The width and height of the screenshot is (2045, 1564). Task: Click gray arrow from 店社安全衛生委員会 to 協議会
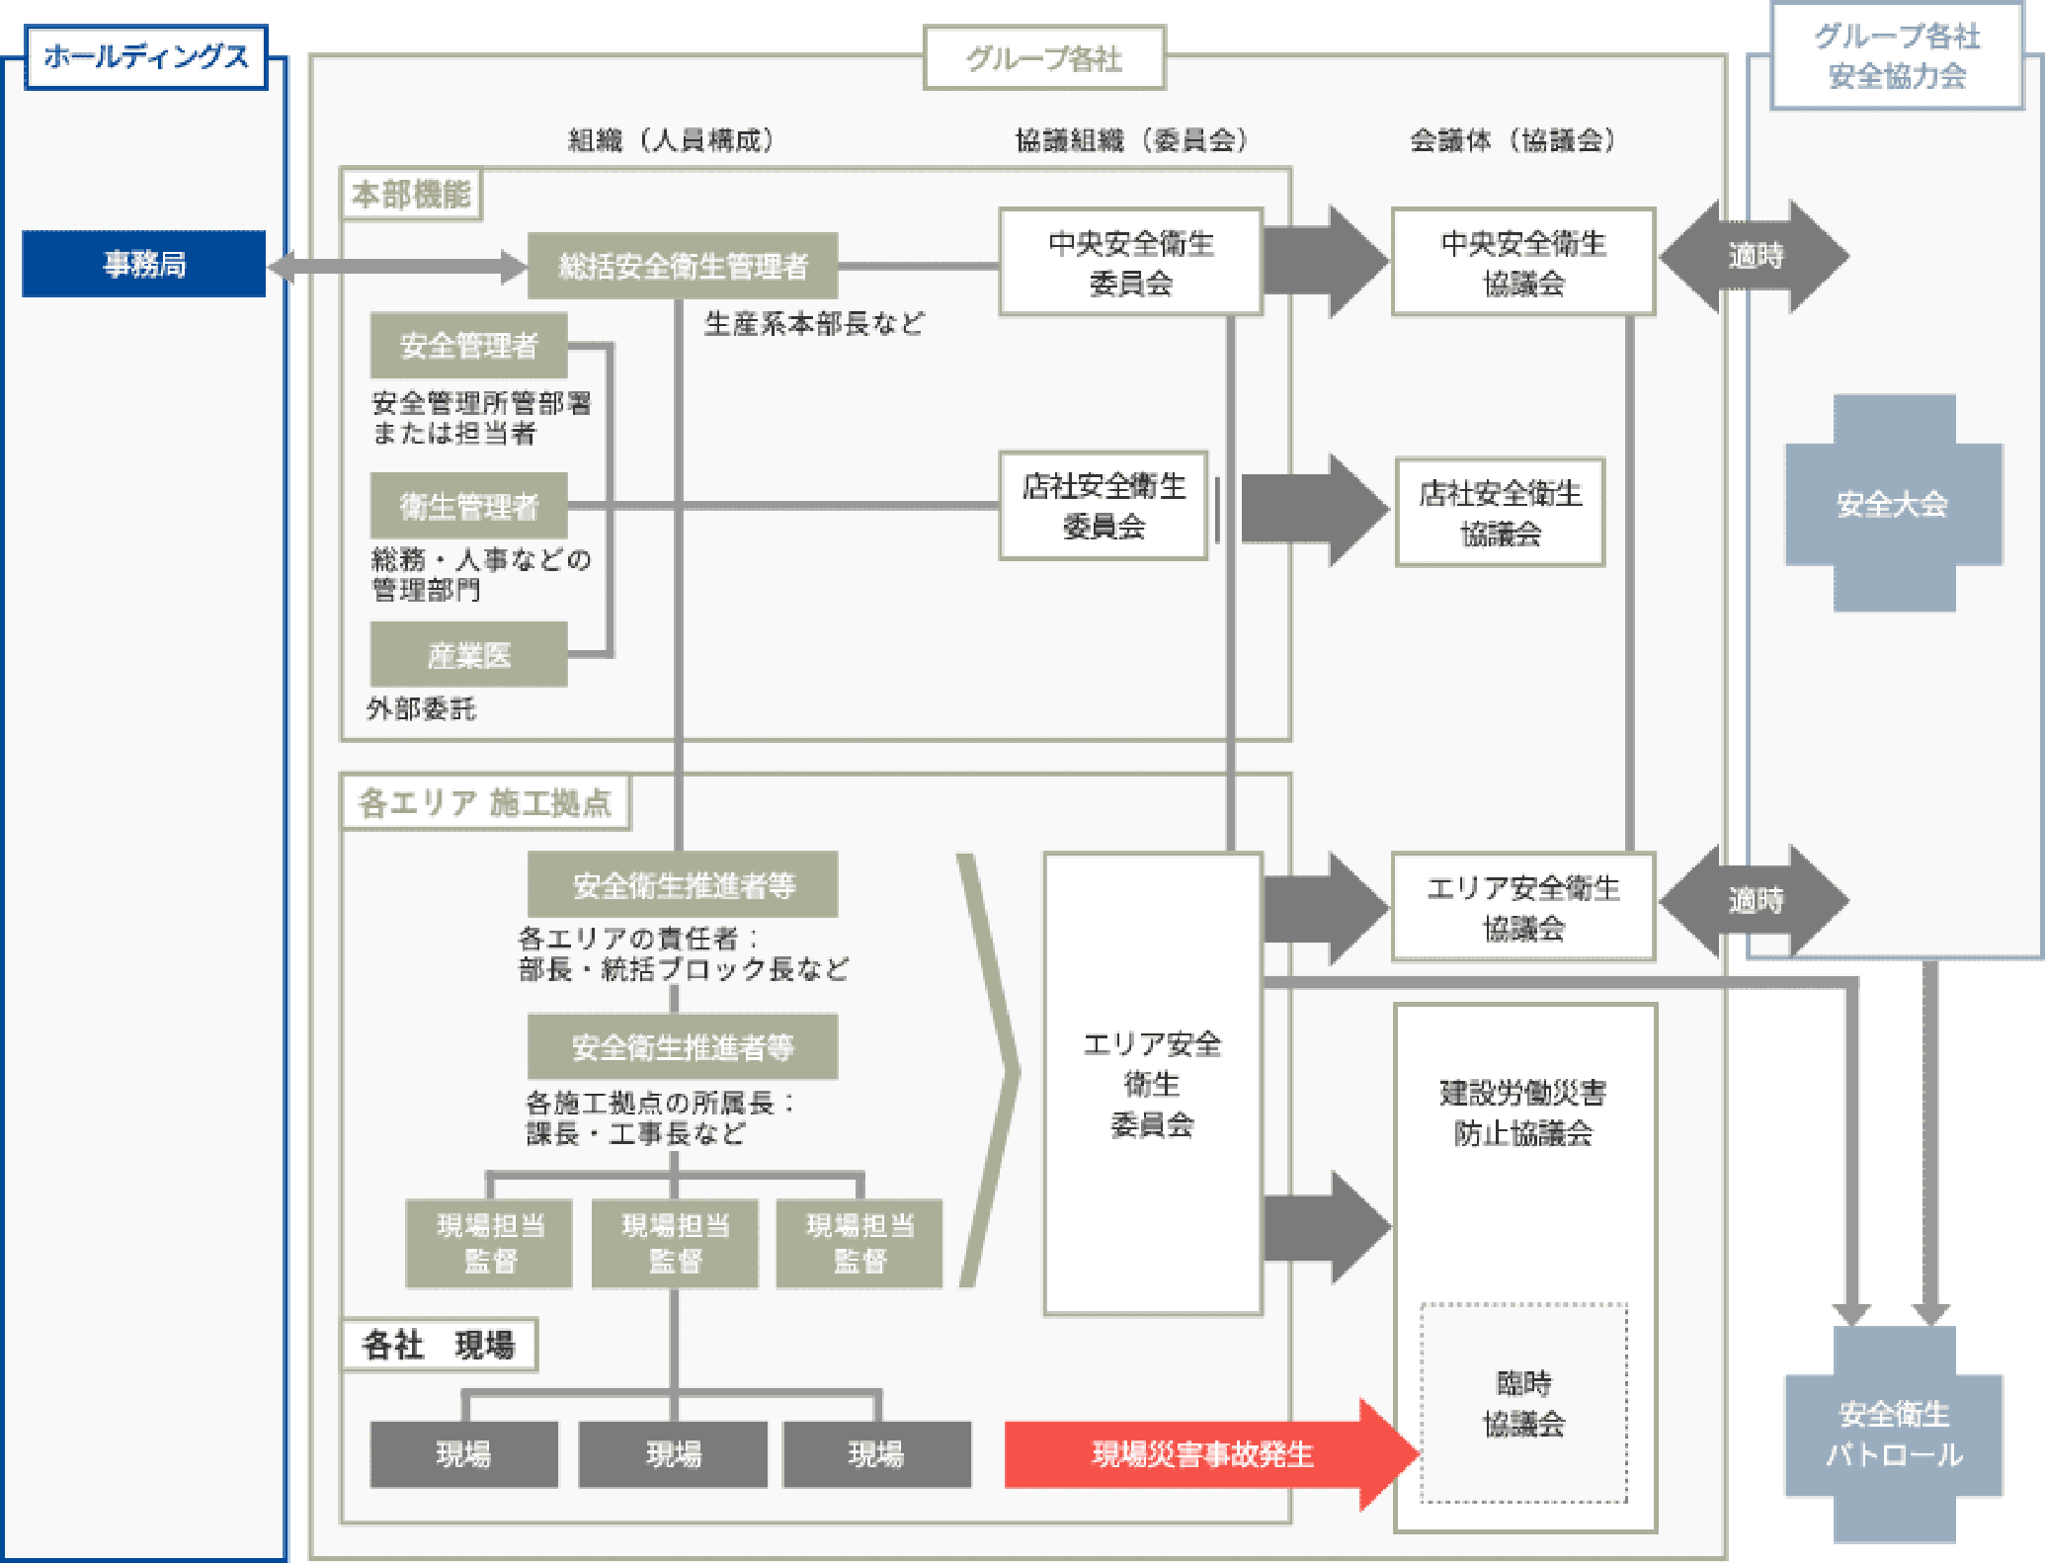(1315, 510)
